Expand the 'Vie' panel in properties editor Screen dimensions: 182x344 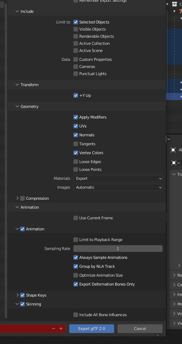coord(174,323)
